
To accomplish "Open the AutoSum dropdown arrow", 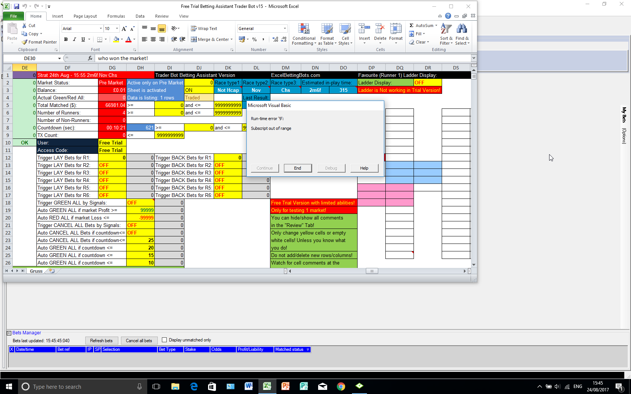I will click(436, 26).
